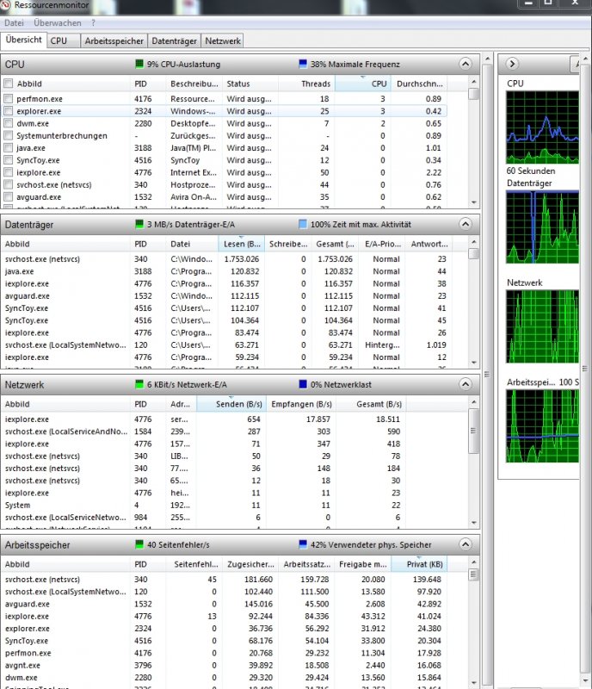Click the green CPU-Auslastung indicator

coord(139,65)
